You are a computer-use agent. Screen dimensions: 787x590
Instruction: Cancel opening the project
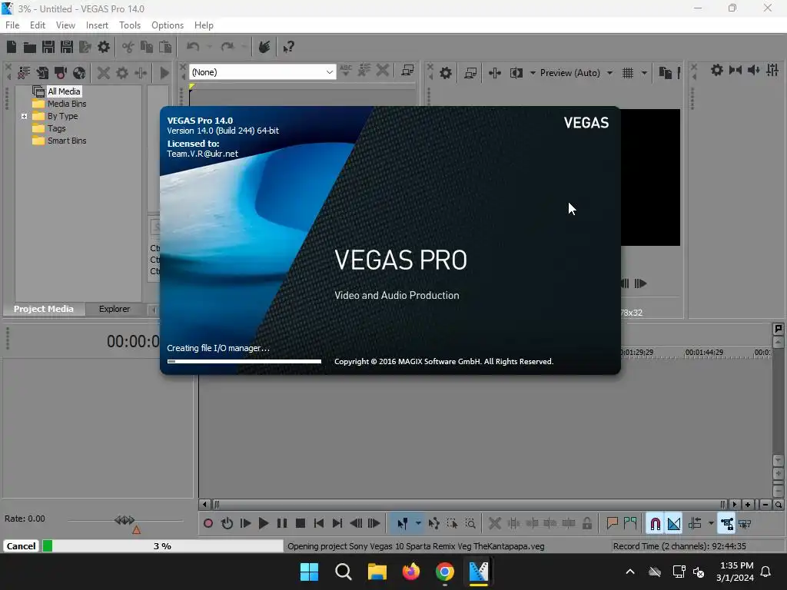(x=21, y=546)
